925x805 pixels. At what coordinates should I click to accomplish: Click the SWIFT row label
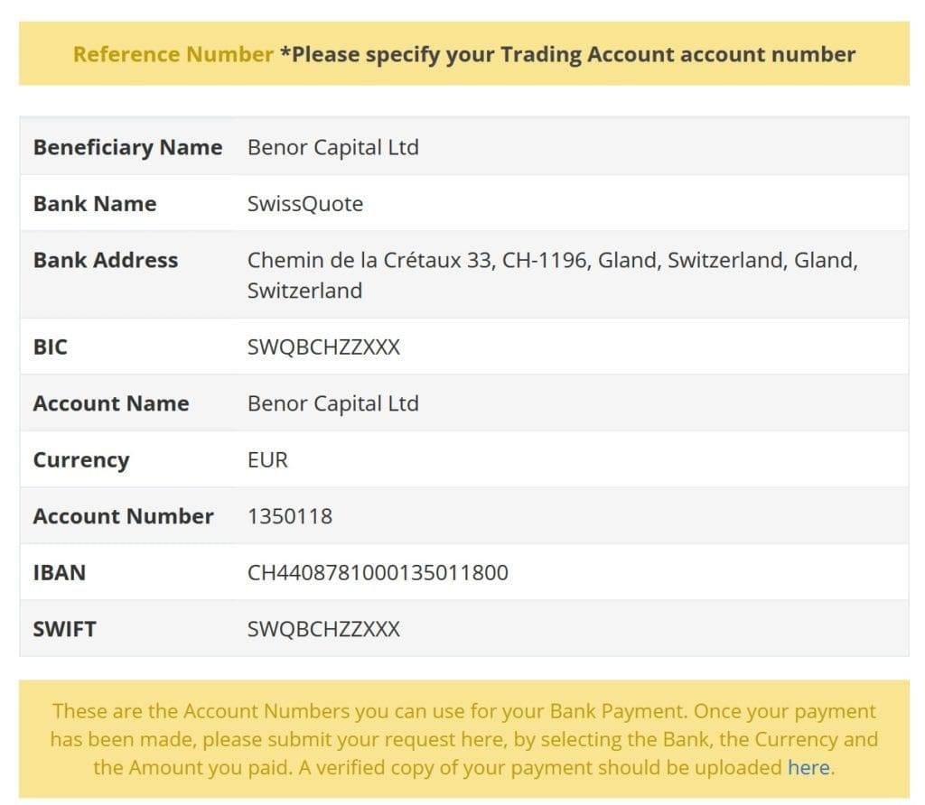click(x=64, y=629)
